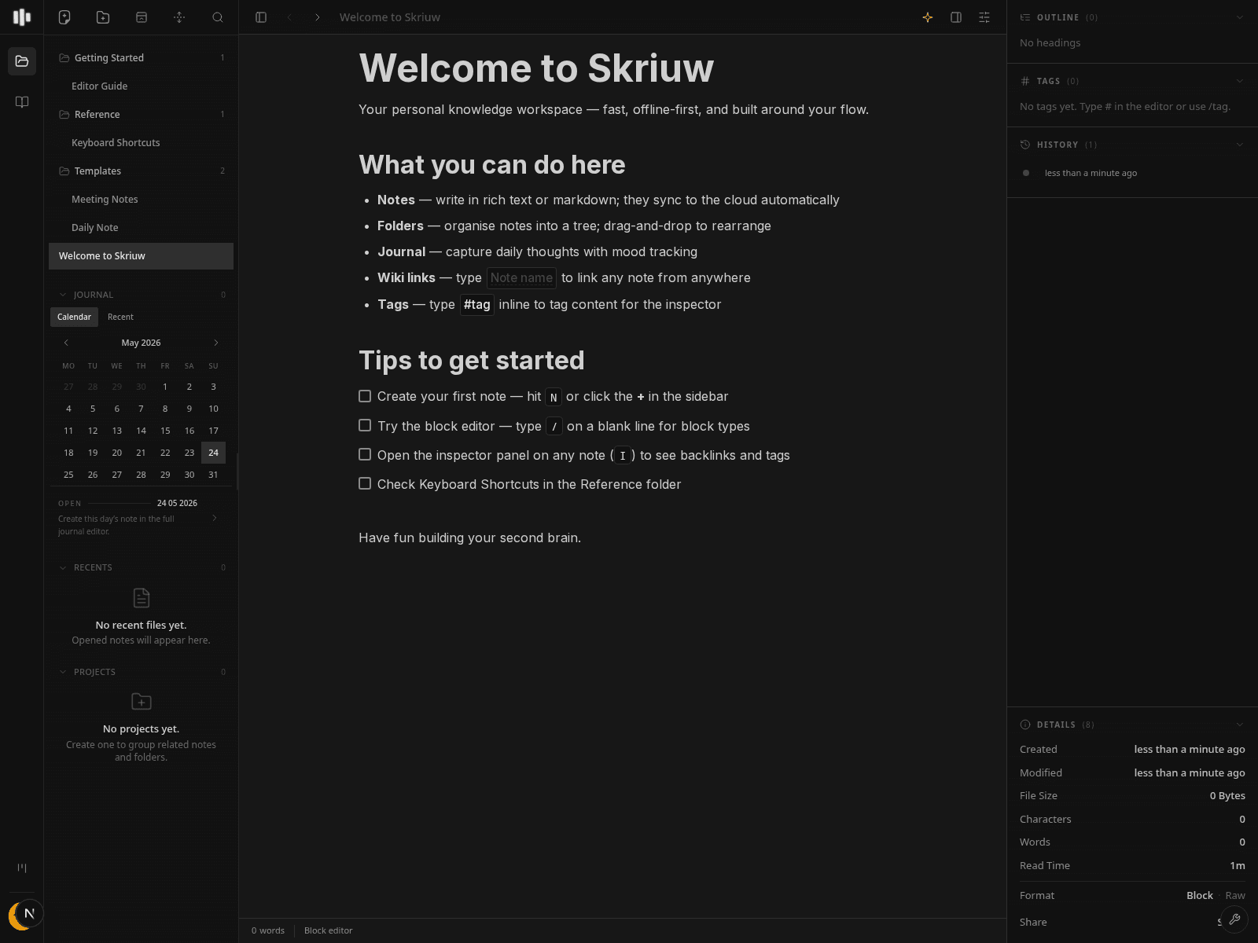The width and height of the screenshot is (1258, 943).
Task: Click the Skriuw logo icon
Action: coord(22,17)
